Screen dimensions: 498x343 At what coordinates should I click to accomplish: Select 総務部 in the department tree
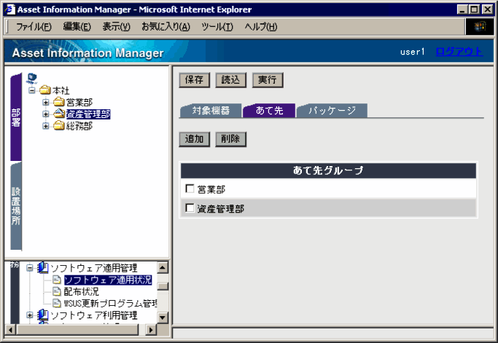click(x=79, y=126)
